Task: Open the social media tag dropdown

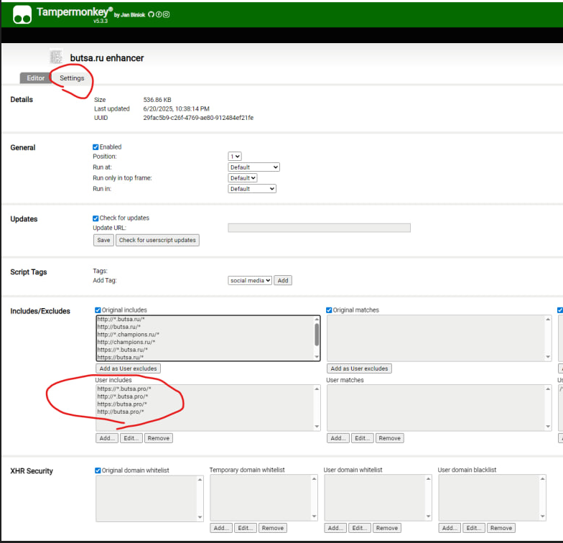Action: click(x=250, y=280)
